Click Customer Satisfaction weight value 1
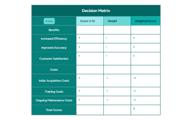The height and width of the screenshot is (120, 192). [106, 56]
